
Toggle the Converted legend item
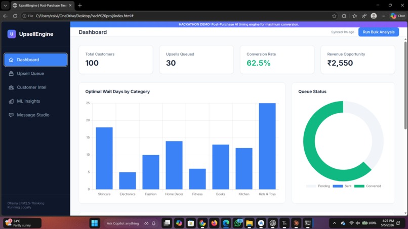pyautogui.click(x=368, y=186)
